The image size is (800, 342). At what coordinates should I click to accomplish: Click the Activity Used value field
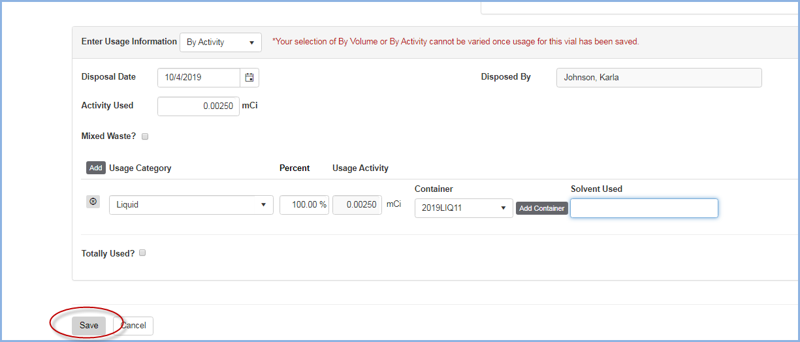coord(199,106)
